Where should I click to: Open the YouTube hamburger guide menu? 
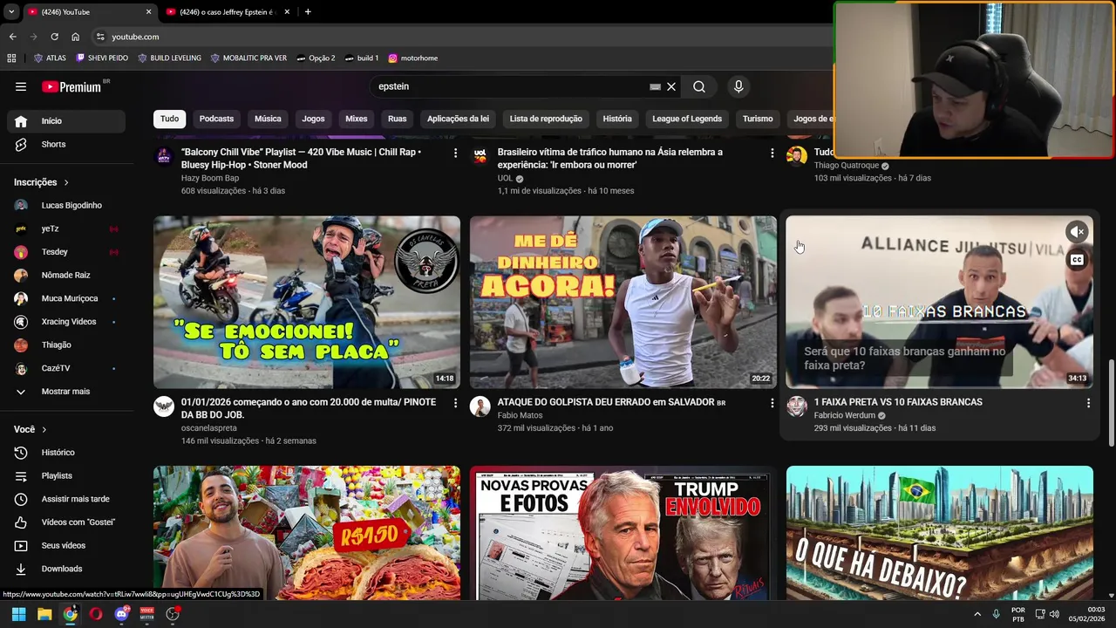21,86
